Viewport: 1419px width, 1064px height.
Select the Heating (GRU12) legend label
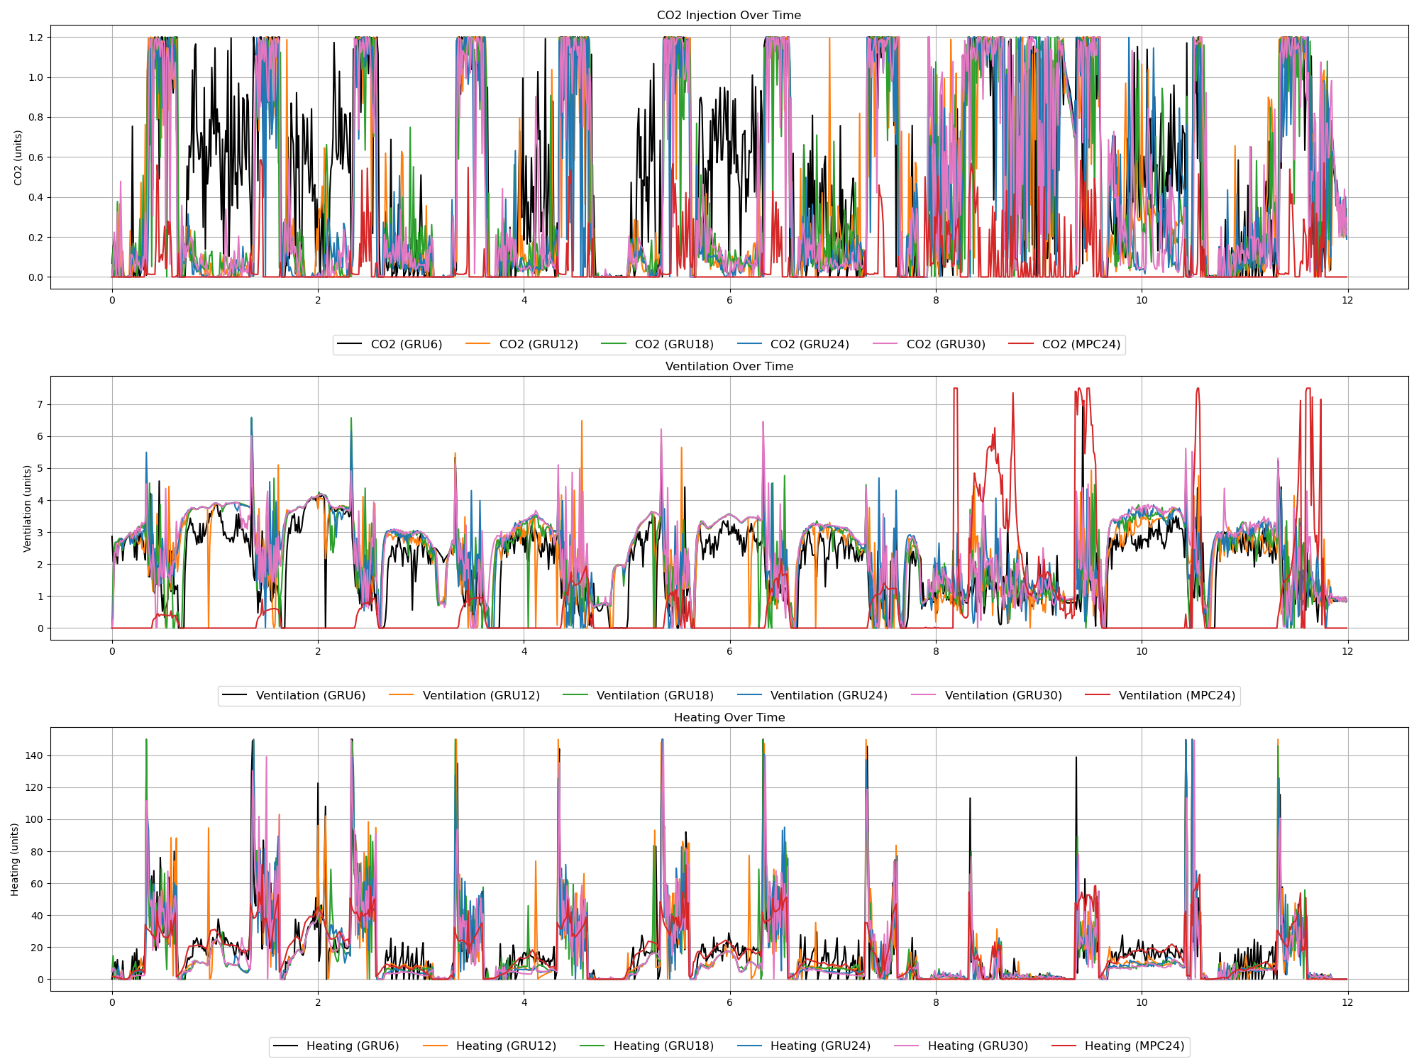click(506, 1046)
